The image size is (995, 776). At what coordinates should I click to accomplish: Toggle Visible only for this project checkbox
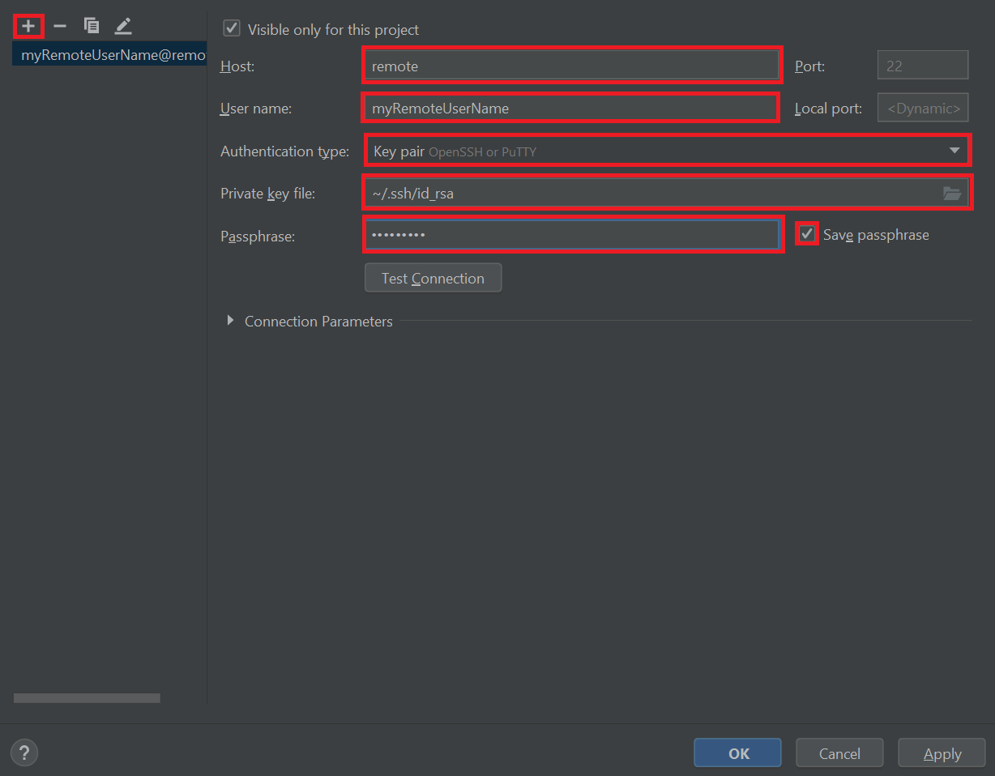(x=232, y=28)
